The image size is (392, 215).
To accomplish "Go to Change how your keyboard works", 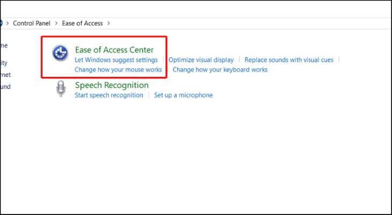I will coord(220,70).
